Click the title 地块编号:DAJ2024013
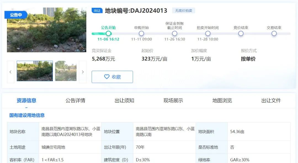The height and width of the screenshot is (163, 298). [x=136, y=10]
